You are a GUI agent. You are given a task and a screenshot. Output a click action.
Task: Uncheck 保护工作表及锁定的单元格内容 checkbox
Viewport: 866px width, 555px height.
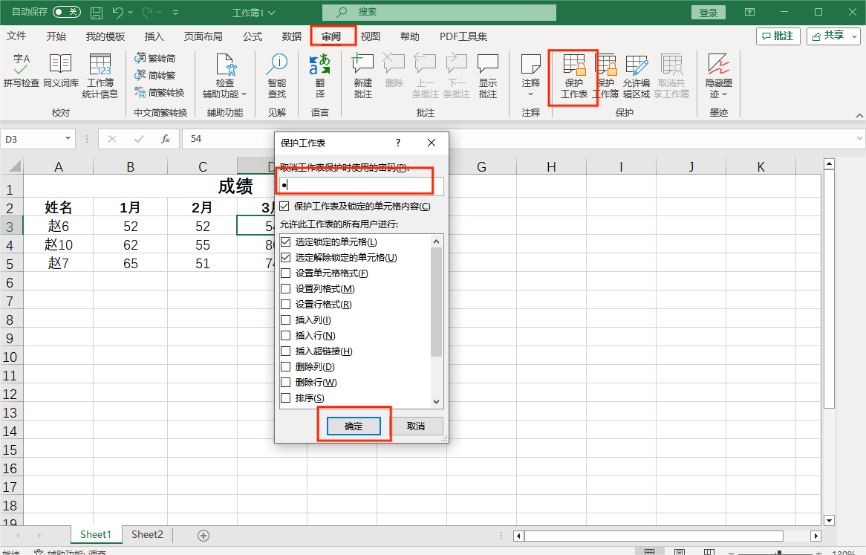point(284,207)
